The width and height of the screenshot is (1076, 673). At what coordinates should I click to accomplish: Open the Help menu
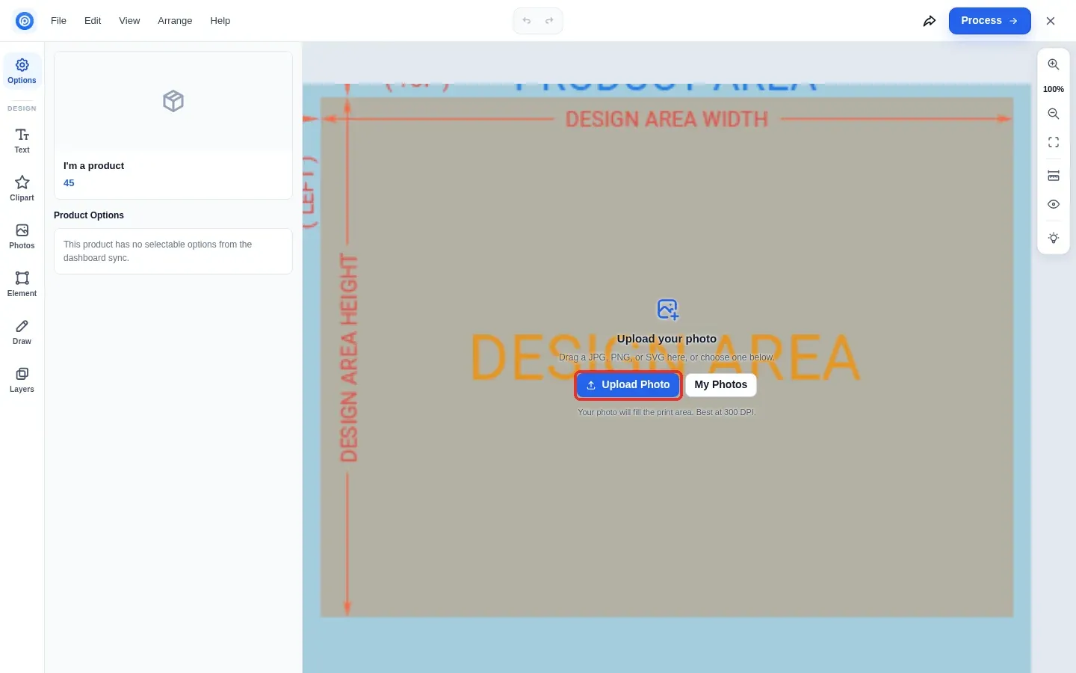220,21
